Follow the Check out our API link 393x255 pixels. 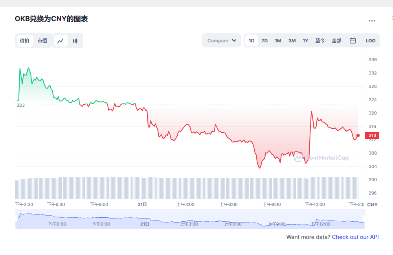tap(355, 237)
